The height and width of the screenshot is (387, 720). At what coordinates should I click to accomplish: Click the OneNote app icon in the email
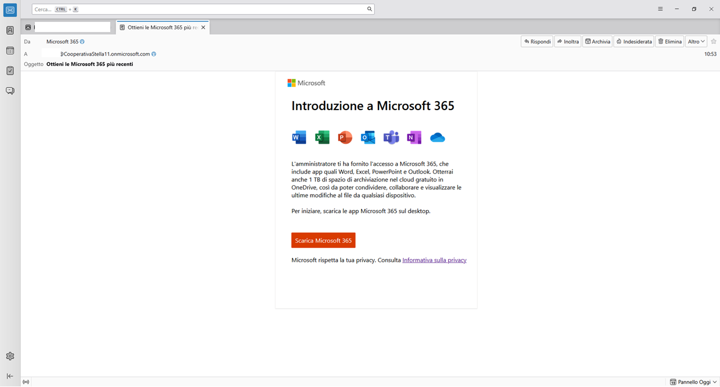click(414, 137)
